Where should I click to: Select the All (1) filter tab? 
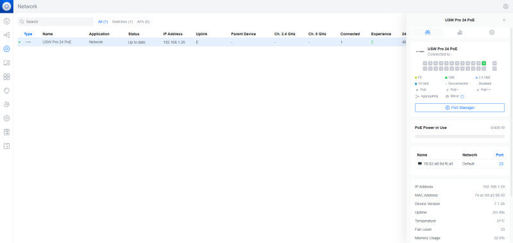(103, 22)
